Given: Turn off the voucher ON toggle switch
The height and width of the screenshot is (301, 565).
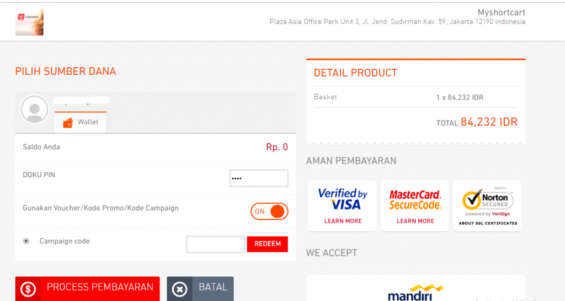Looking at the screenshot, I should point(269,211).
